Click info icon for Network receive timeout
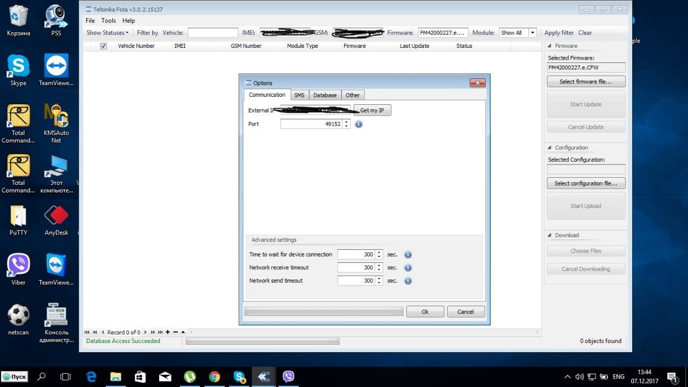The width and height of the screenshot is (688, 387). (x=408, y=268)
